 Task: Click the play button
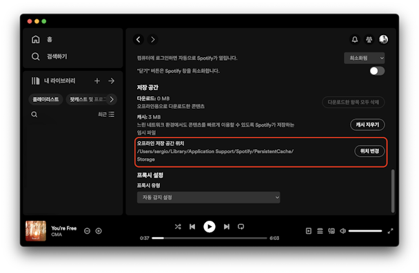[209, 227]
